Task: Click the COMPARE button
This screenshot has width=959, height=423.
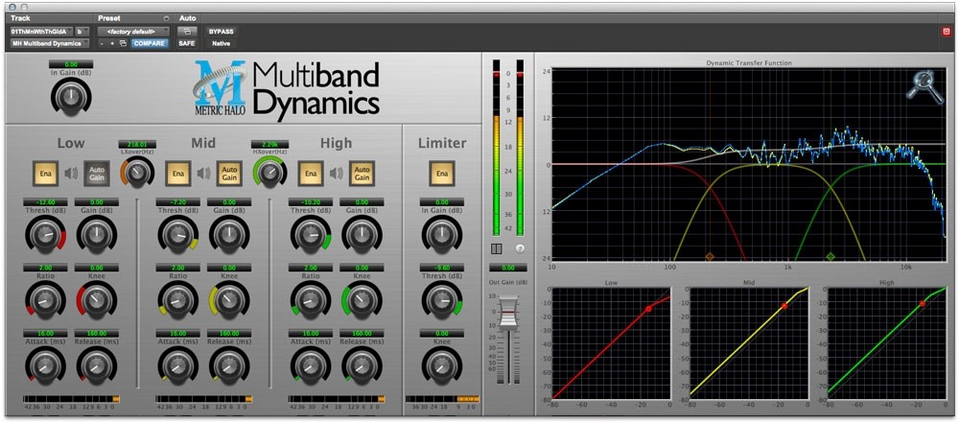Action: pos(150,43)
